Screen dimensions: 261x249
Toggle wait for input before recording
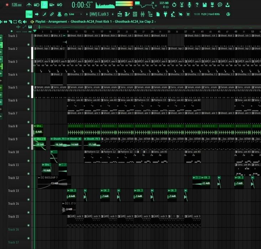point(36,5)
